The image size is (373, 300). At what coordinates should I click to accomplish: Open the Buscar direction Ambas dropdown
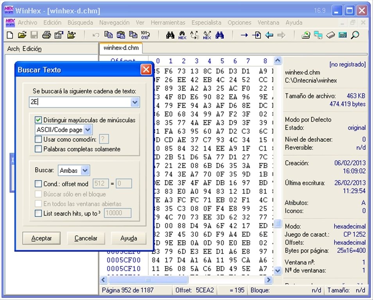[85, 170]
